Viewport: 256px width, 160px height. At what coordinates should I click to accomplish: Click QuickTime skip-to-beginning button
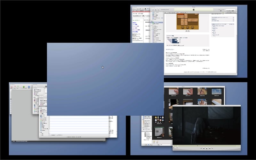(201, 148)
